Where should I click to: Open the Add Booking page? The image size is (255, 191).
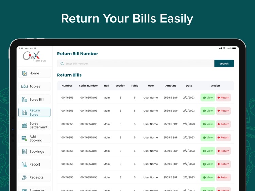click(34, 138)
